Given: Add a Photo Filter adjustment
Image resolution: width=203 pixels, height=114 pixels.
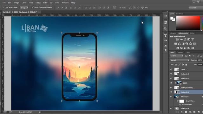Looking at the screenshot, I should tap(187, 44).
